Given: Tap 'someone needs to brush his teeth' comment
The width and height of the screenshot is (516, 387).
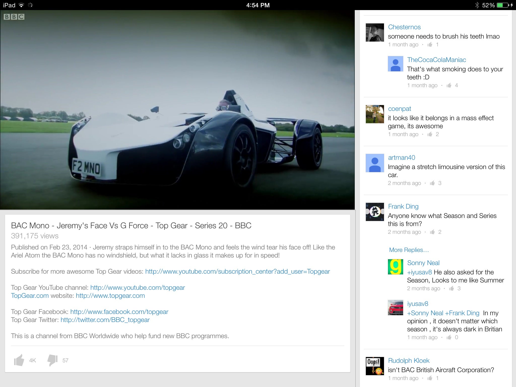Looking at the screenshot, I should tap(444, 36).
